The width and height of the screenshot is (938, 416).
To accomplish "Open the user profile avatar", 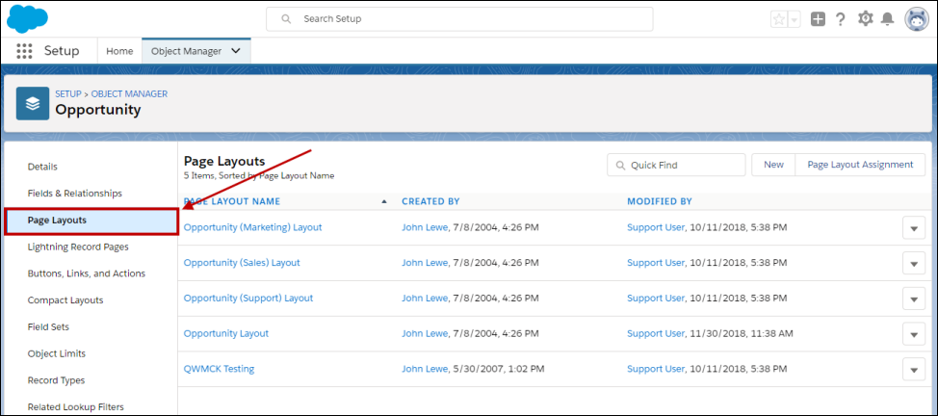I will tap(916, 19).
